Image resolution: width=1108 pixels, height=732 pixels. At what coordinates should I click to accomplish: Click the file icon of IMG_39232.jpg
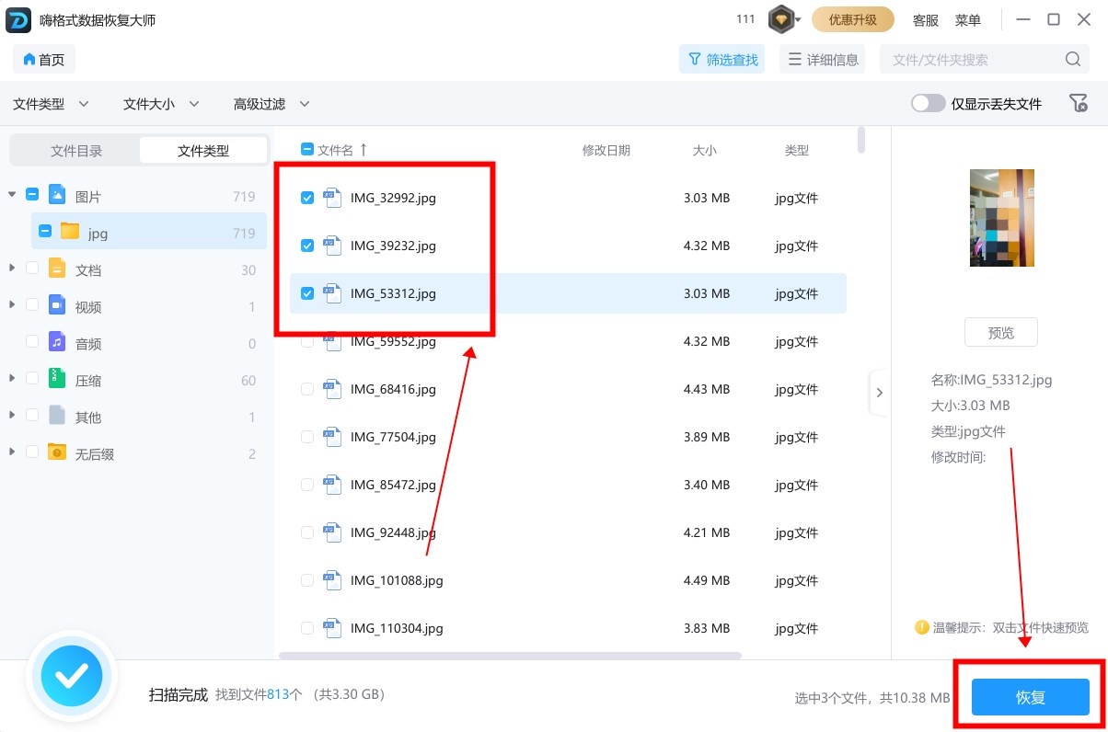[x=332, y=246]
